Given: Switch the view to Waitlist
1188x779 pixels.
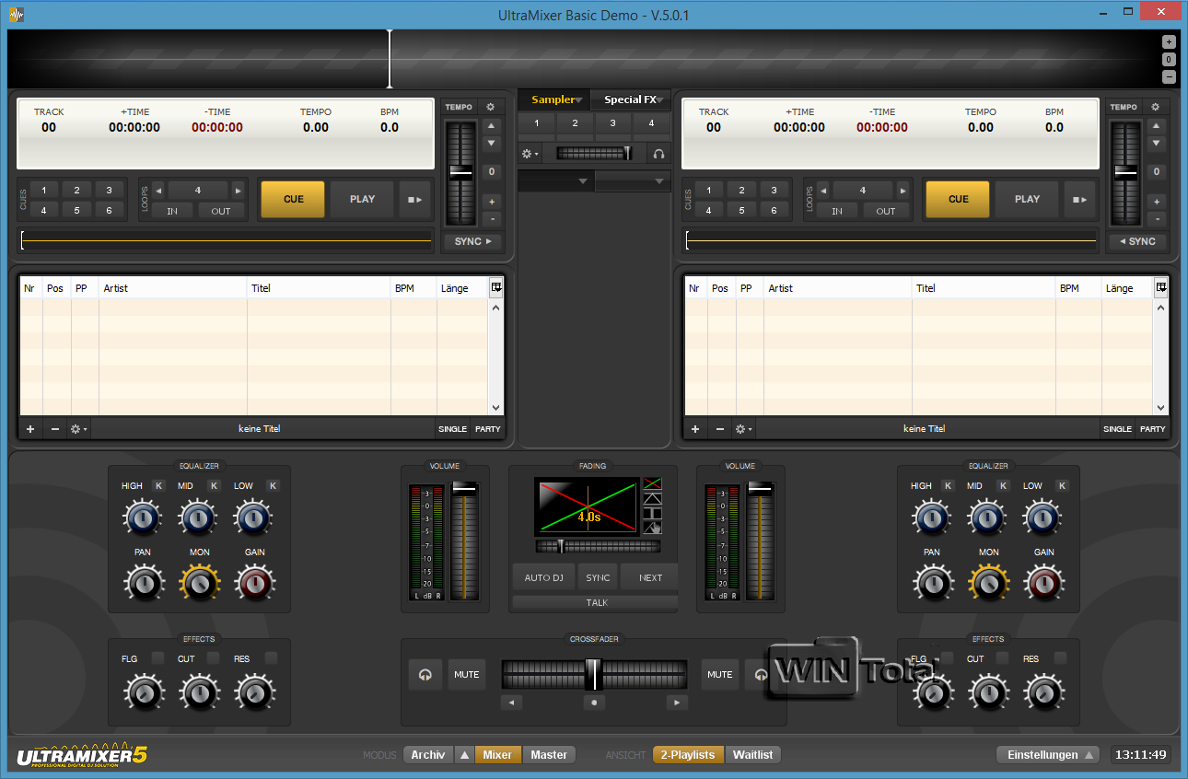Looking at the screenshot, I should pyautogui.click(x=753, y=755).
